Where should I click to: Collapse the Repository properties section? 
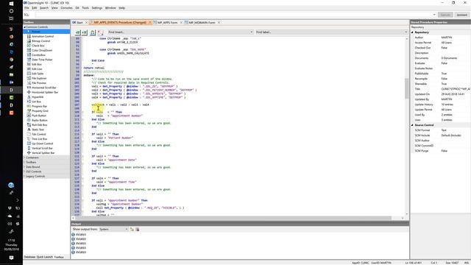(412, 32)
